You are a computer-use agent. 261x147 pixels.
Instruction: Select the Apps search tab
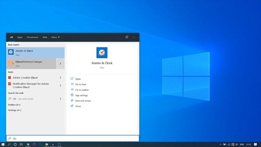20,37
